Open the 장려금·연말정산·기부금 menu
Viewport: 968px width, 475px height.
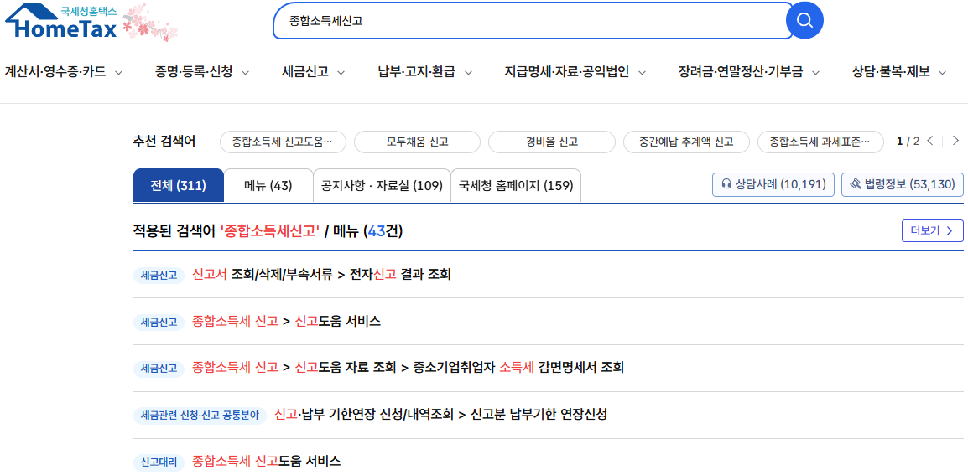click(x=740, y=72)
